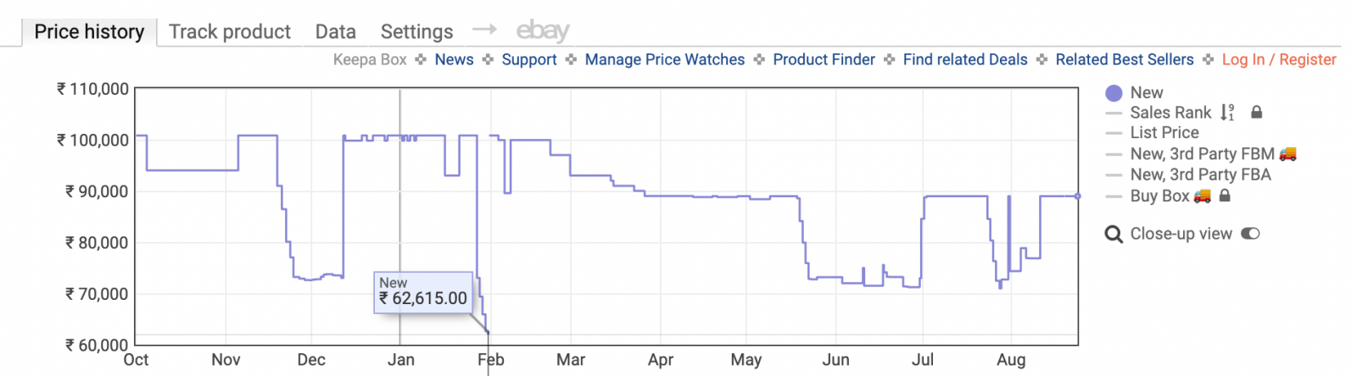This screenshot has width=1357, height=376.
Task: Show the New, 3rd Party FBA series
Action: click(x=1200, y=174)
